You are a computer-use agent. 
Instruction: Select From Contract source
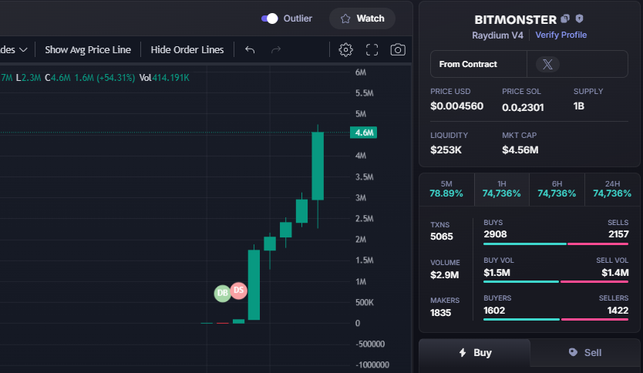pos(468,64)
